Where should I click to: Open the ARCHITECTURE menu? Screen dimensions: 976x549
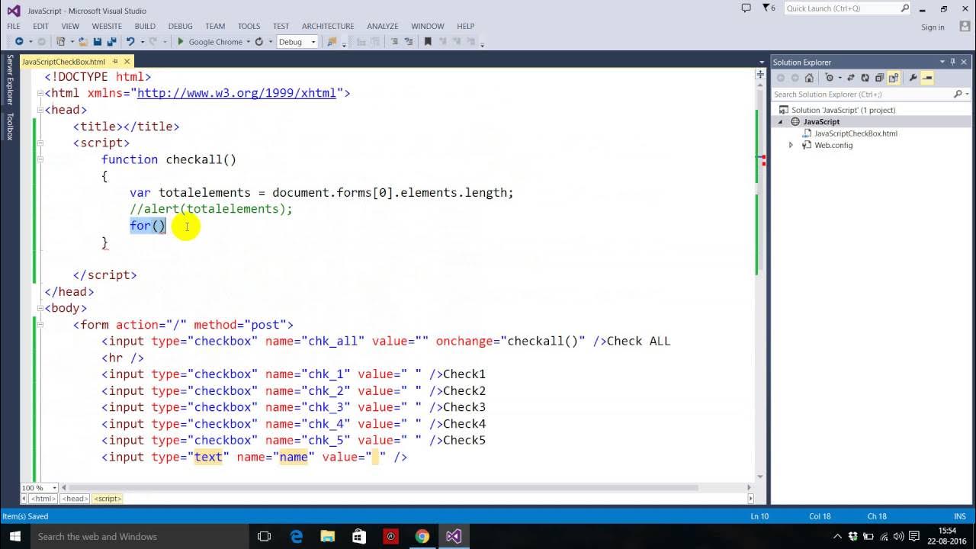[328, 26]
